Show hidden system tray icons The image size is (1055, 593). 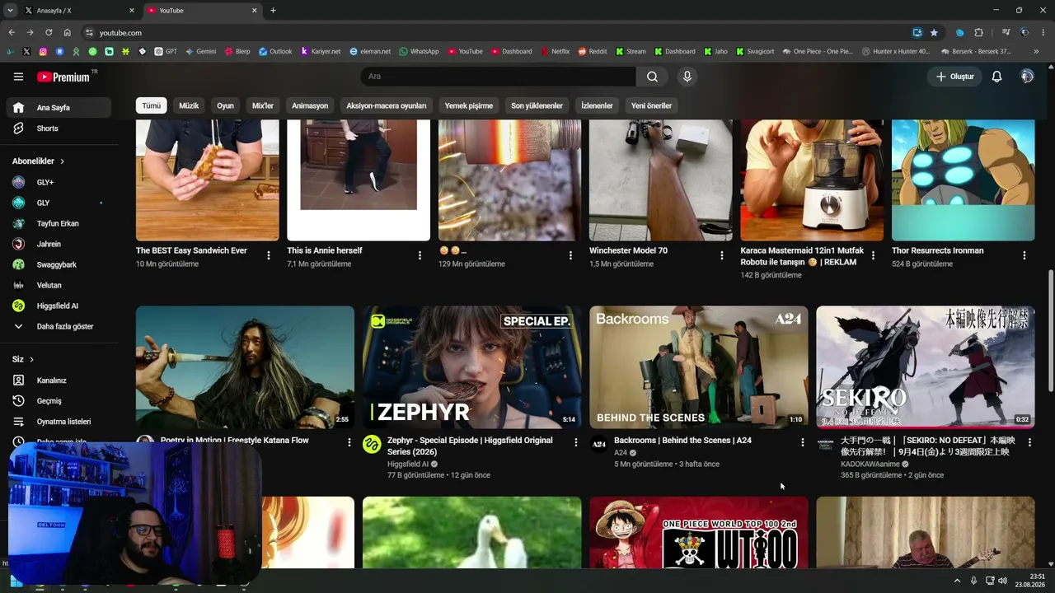[957, 581]
